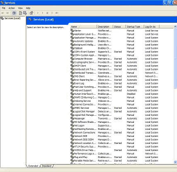
Task: Sort by the Status column header
Action: coord(120,27)
